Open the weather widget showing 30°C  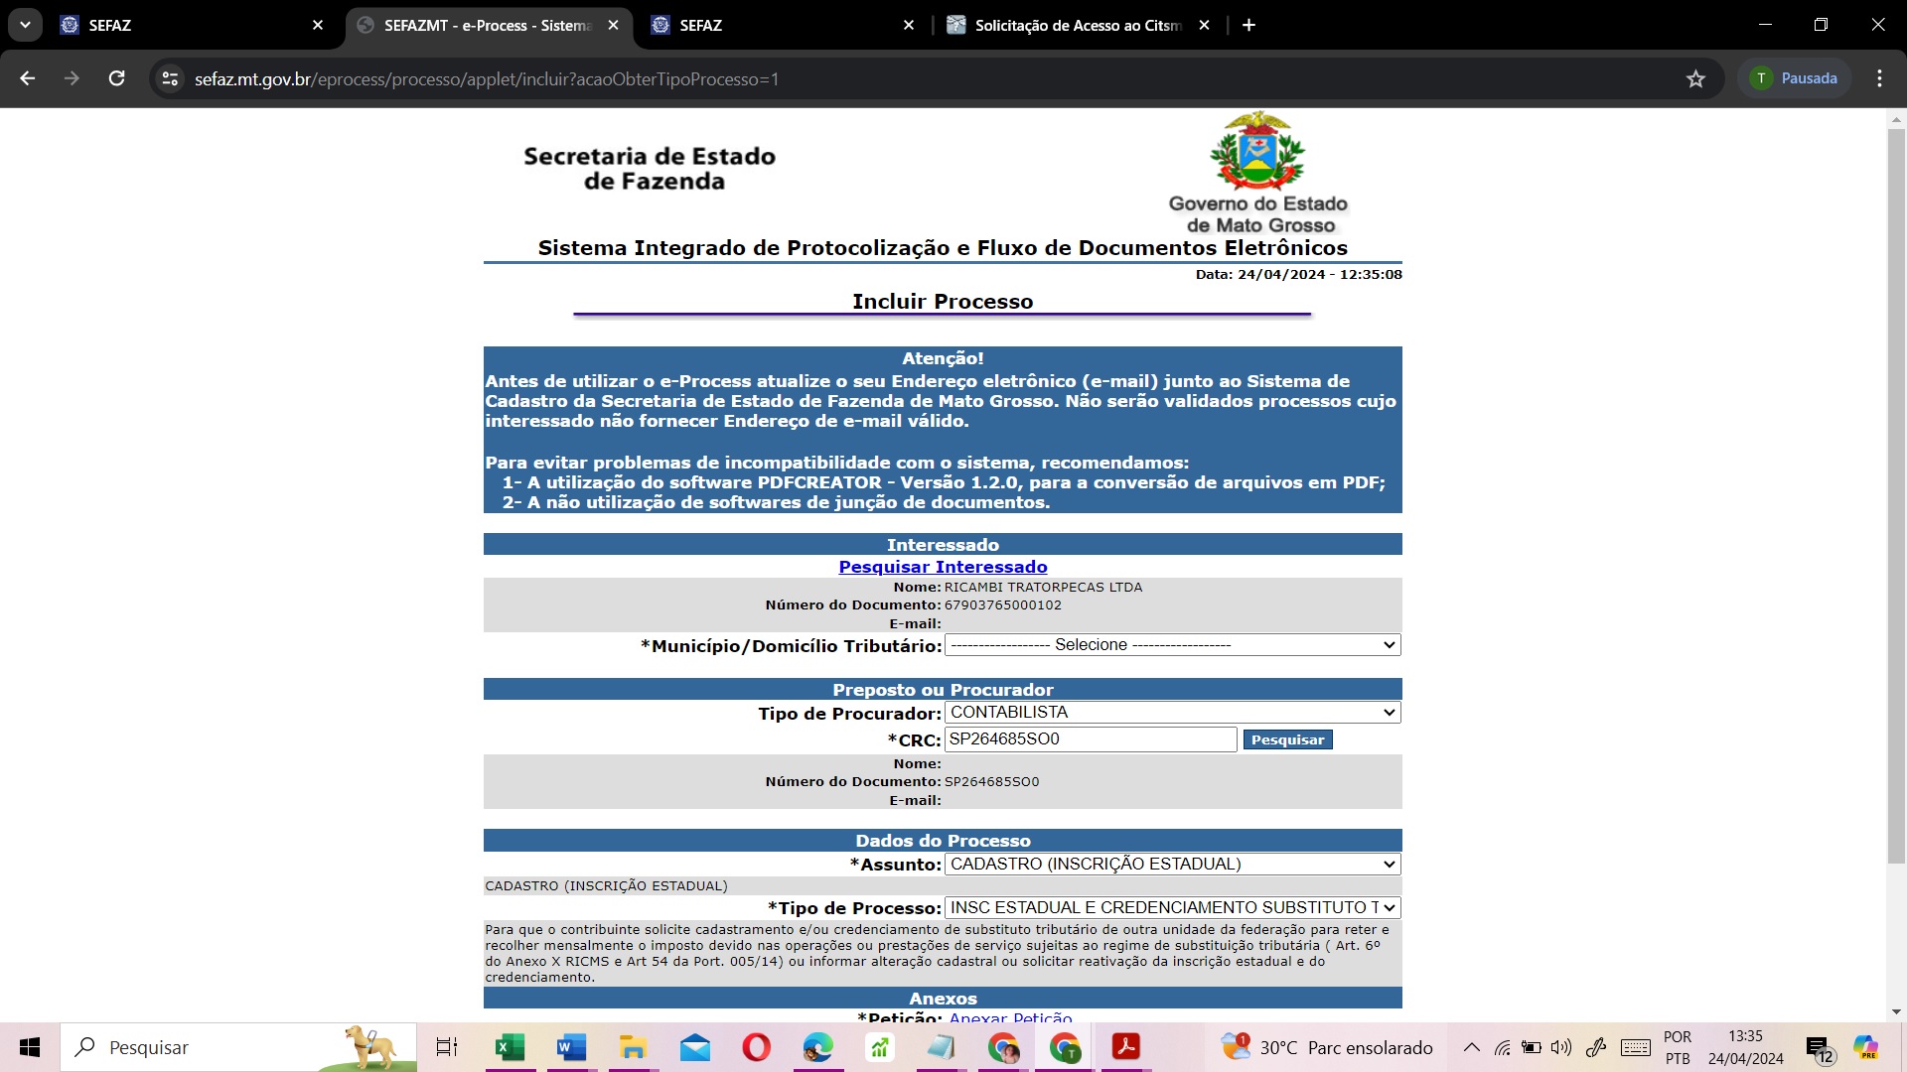pos(1327,1047)
